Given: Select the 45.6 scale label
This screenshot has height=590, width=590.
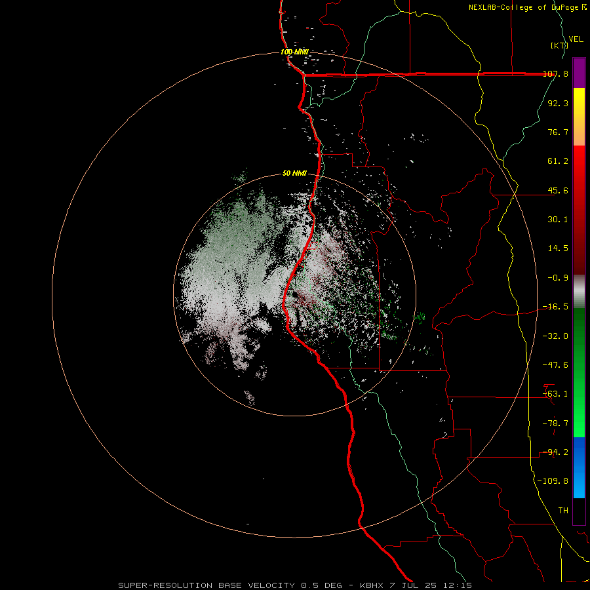Looking at the screenshot, I should pyautogui.click(x=558, y=190).
